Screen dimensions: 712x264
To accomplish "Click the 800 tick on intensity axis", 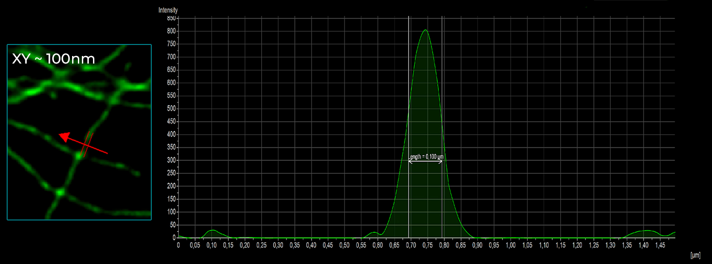I will tap(171, 31).
